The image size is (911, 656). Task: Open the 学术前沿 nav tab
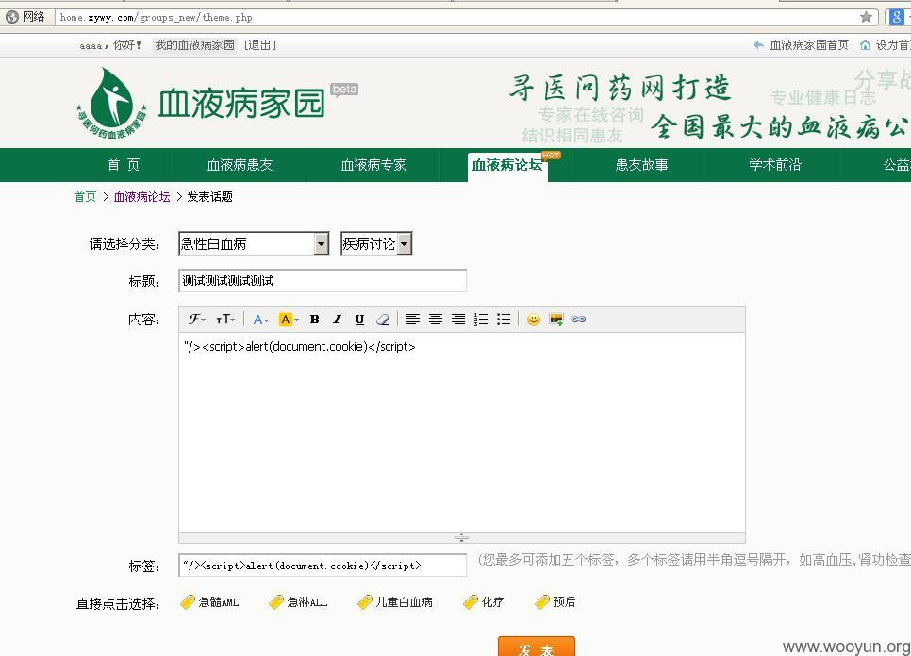(x=775, y=165)
